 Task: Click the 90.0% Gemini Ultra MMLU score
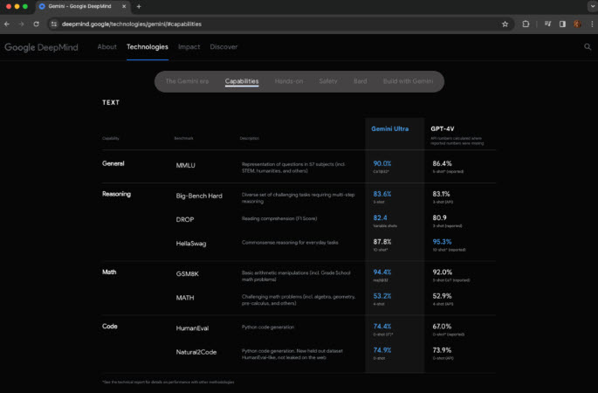click(x=382, y=163)
